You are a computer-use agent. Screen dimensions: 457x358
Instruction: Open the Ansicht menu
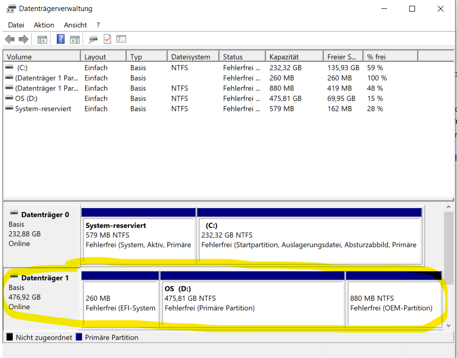pyautogui.click(x=75, y=25)
